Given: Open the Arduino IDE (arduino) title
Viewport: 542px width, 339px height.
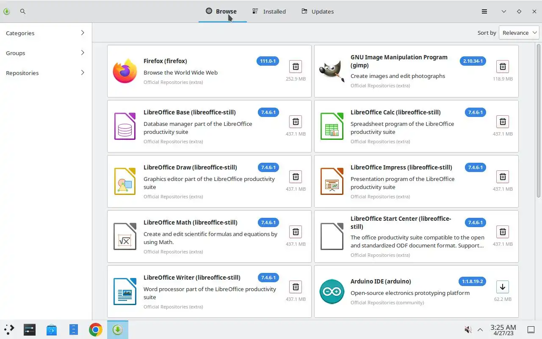Looking at the screenshot, I should 381,281.
